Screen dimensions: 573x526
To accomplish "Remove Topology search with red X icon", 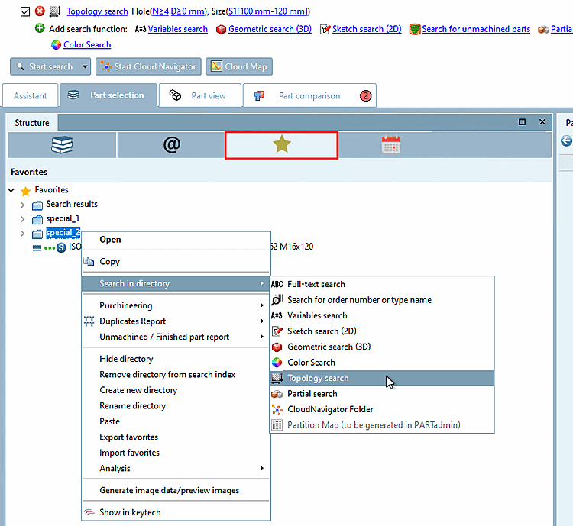I will pyautogui.click(x=40, y=11).
